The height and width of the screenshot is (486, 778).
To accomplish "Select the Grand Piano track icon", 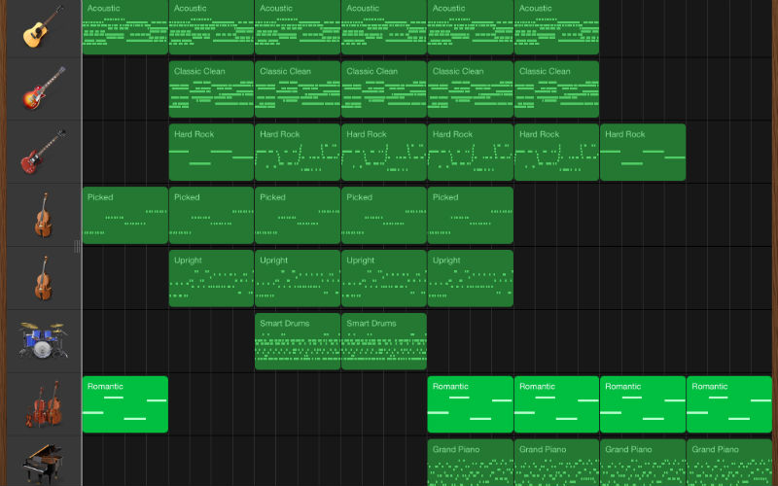I will pos(43,464).
